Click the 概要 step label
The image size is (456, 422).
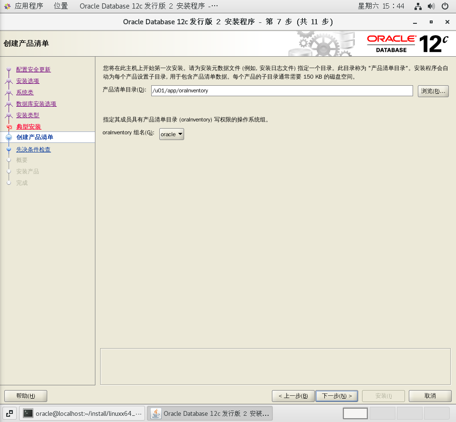pos(22,160)
